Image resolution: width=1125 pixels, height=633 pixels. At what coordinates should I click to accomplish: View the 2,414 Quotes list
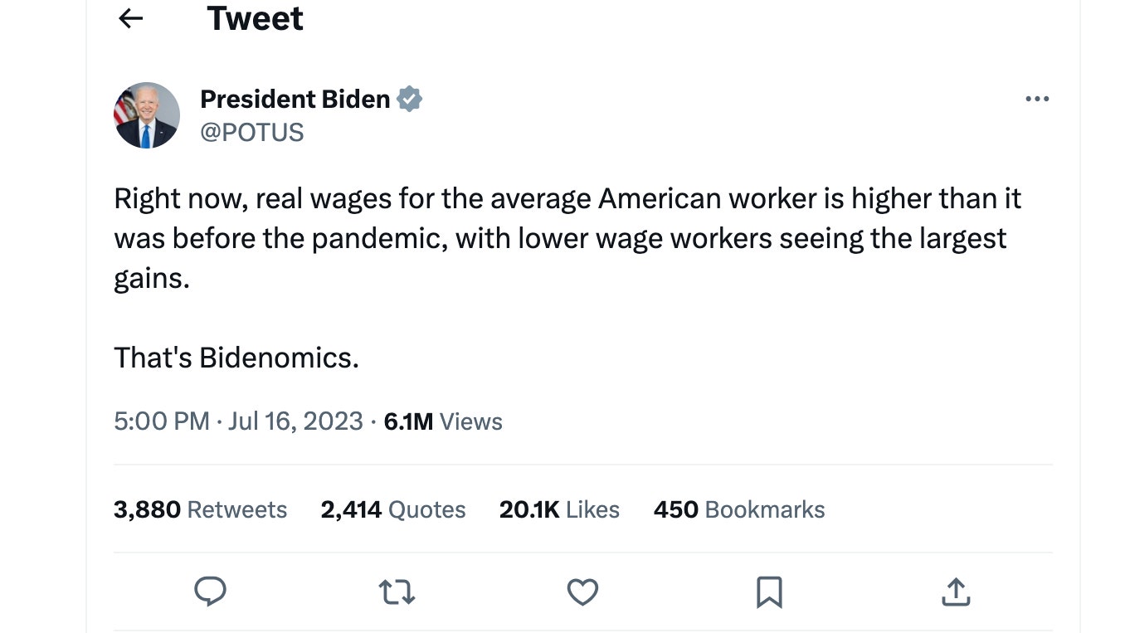(x=393, y=509)
